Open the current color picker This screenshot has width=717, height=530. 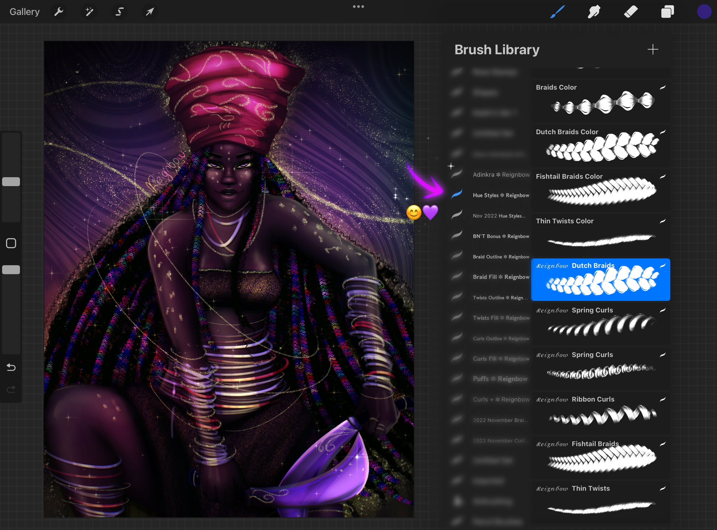point(705,12)
